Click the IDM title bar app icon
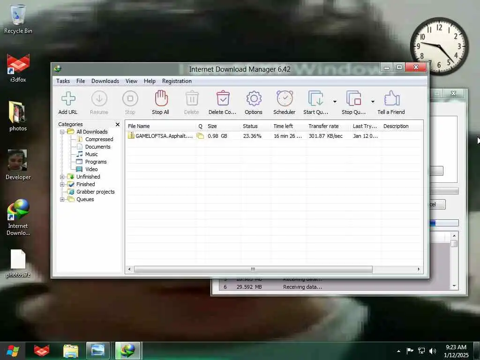Screen dimensions: 480x360 tap(58, 69)
